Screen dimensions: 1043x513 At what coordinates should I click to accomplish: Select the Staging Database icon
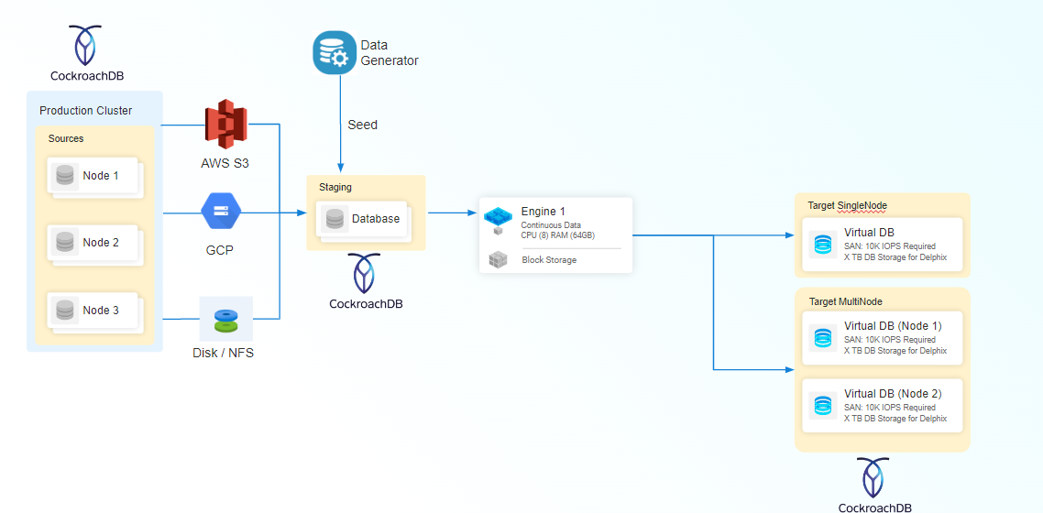point(336,220)
